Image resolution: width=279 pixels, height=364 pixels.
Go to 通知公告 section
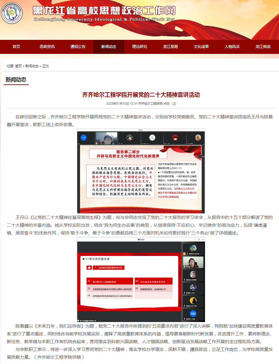pos(78,47)
